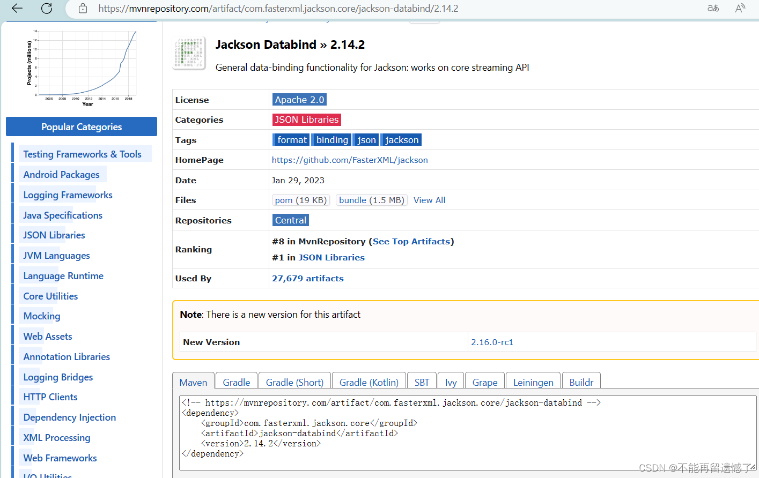The width and height of the screenshot is (759, 478).
Task: Switch to the Grape tab
Action: [485, 382]
